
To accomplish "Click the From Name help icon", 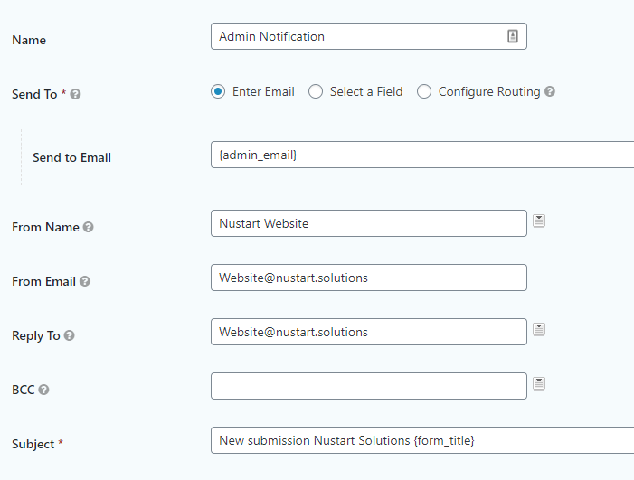I will point(88,227).
